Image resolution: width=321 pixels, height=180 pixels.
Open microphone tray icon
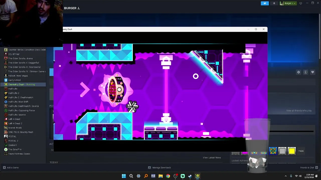pos(291,176)
